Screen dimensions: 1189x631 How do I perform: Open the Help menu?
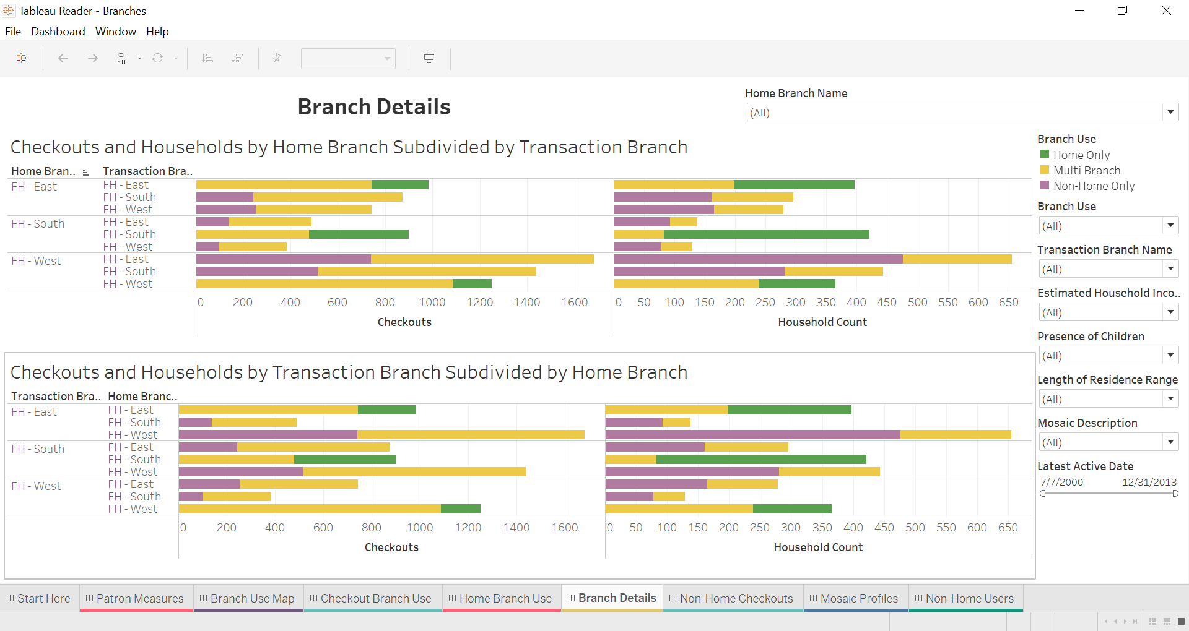point(157,32)
